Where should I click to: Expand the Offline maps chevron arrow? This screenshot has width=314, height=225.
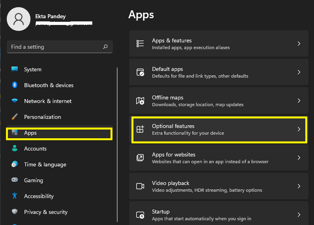point(299,101)
